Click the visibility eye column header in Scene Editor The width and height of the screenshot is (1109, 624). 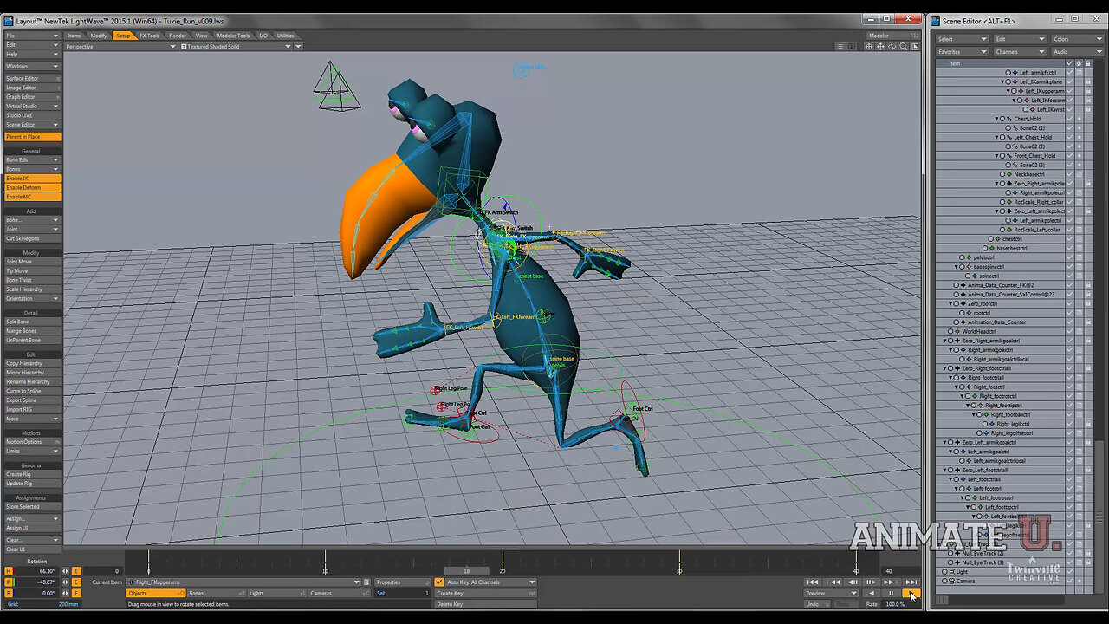pyautogui.click(x=1079, y=63)
